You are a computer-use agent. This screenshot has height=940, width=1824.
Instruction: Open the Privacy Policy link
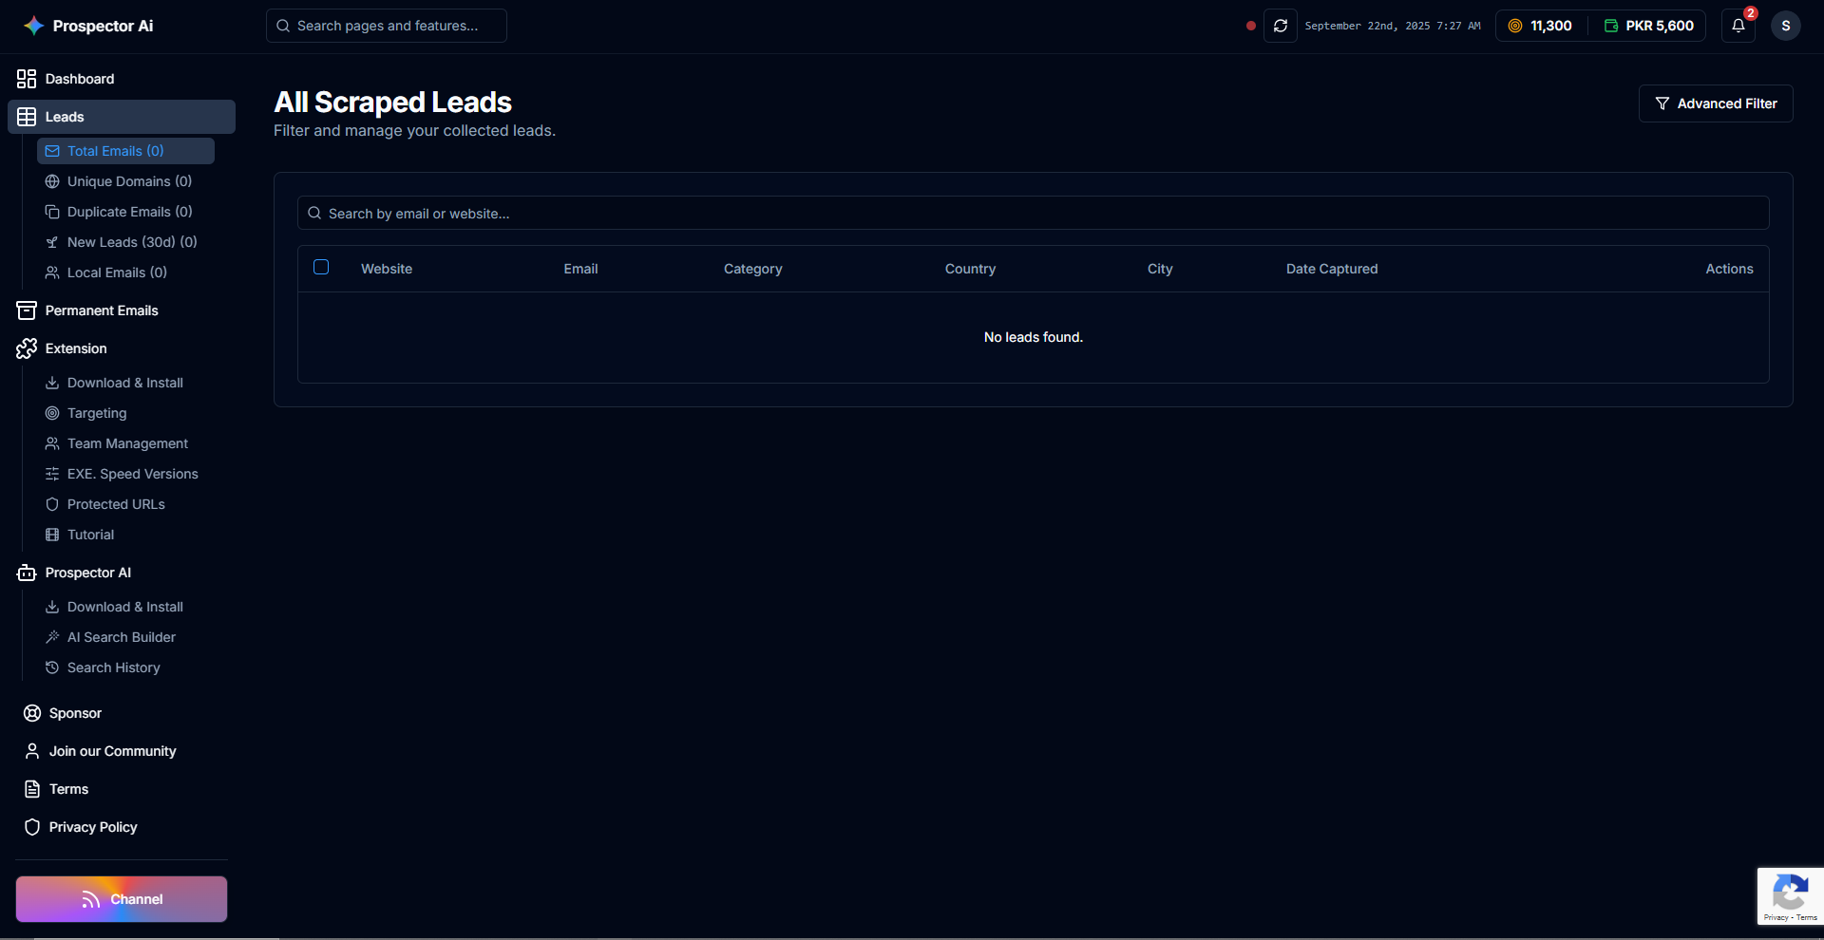click(x=93, y=827)
